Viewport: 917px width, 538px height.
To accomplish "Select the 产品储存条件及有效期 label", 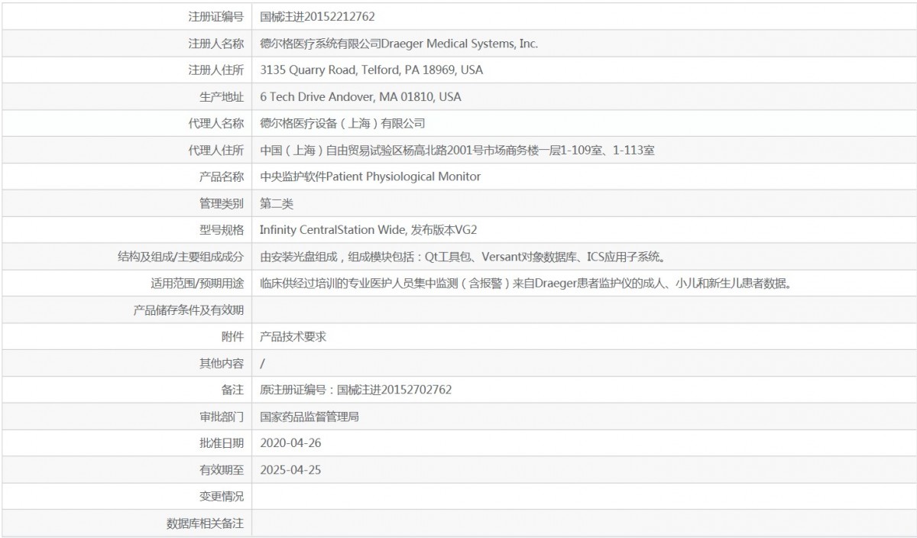I will click(189, 310).
